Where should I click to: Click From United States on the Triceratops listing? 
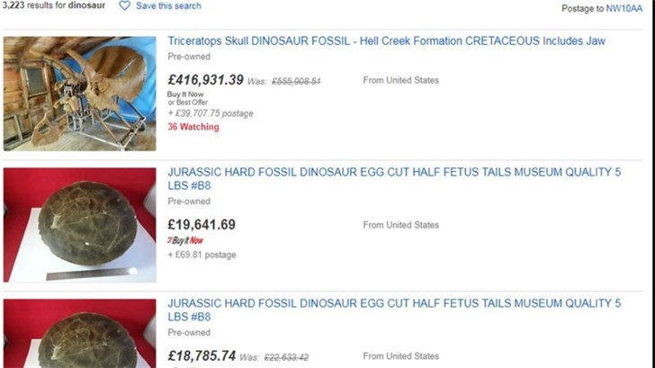point(401,80)
